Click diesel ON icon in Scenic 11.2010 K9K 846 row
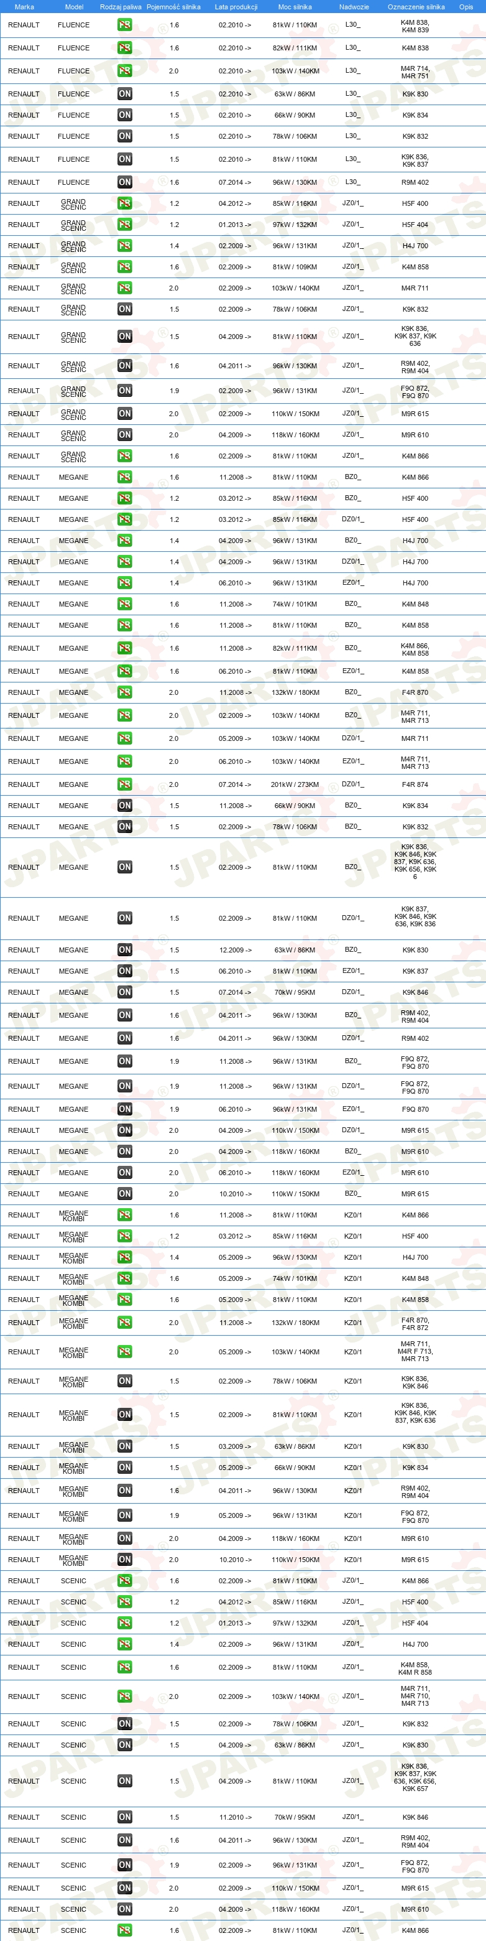 (125, 1817)
